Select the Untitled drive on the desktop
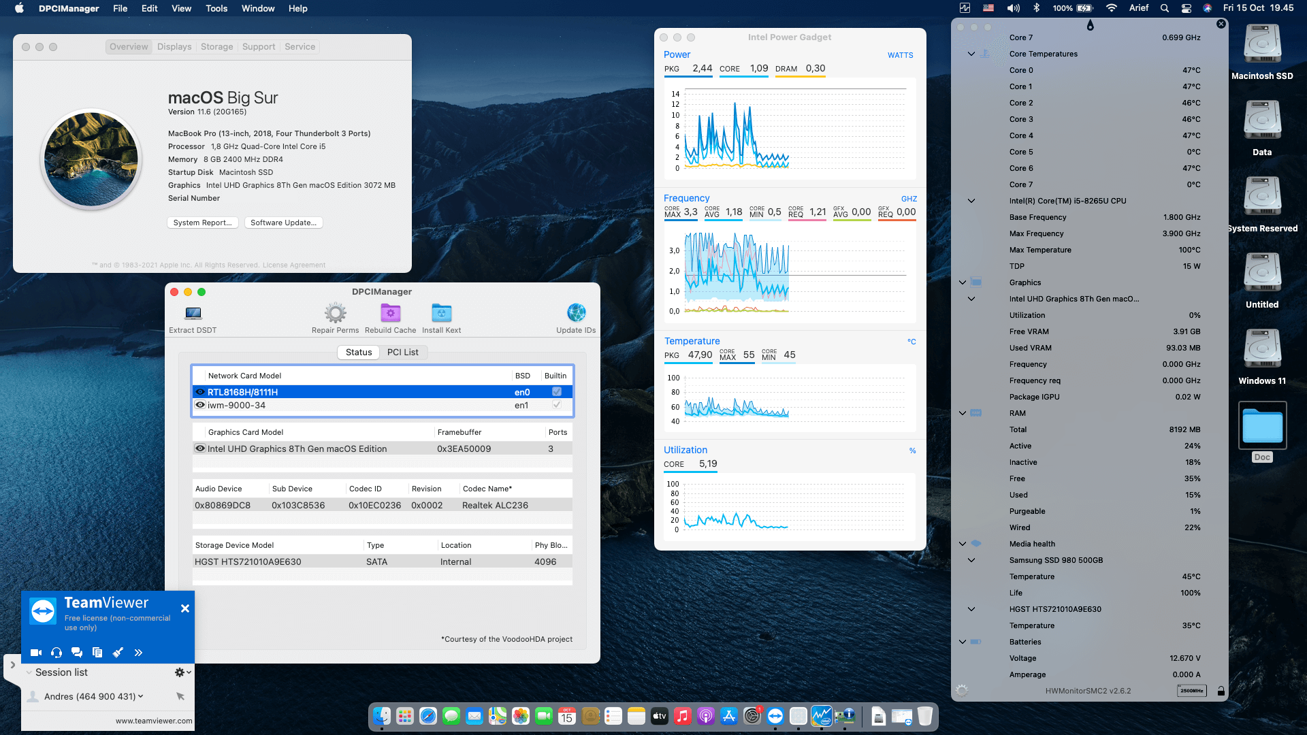The height and width of the screenshot is (735, 1307). coord(1262,280)
